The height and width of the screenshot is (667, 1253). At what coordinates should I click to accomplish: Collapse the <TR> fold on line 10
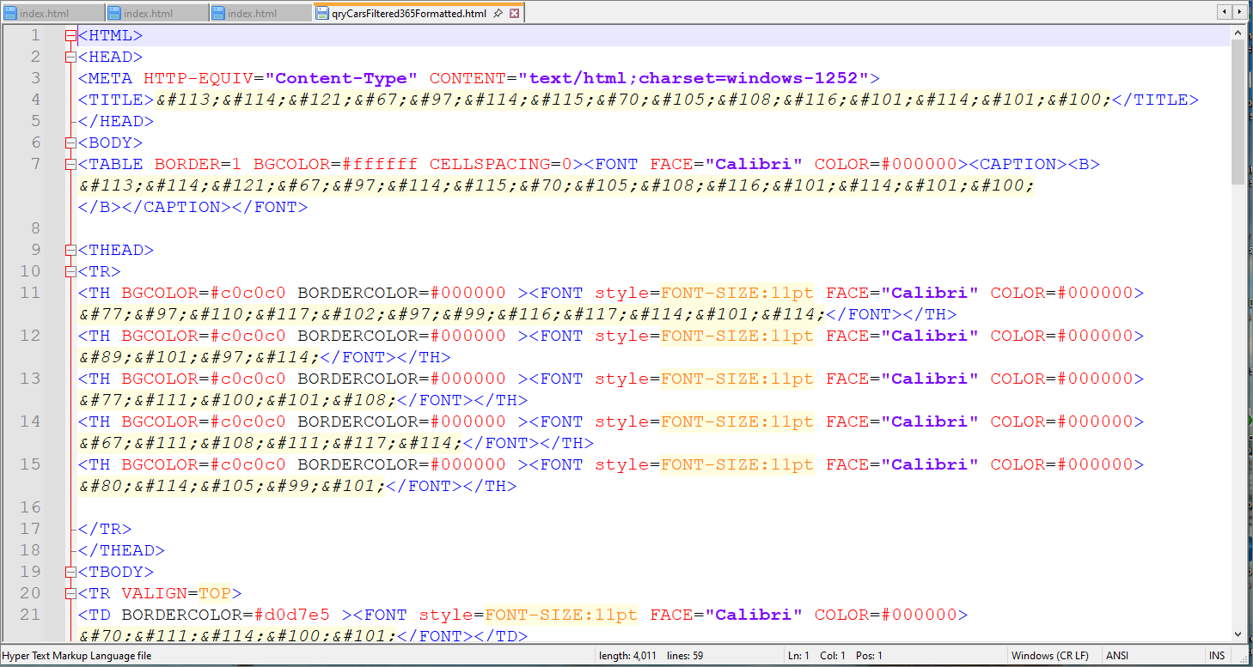[x=70, y=272]
